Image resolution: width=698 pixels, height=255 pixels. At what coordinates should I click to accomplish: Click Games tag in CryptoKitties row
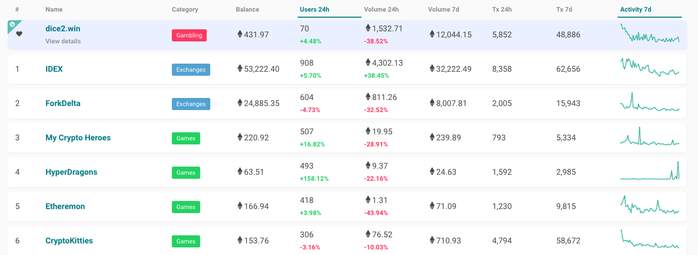(186, 241)
